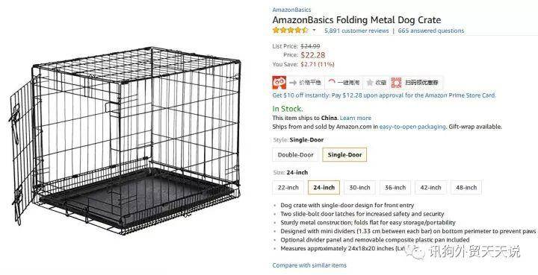Screen dimensions: 538x275
Task: Click Compare with similar items
Action: coord(309,265)
